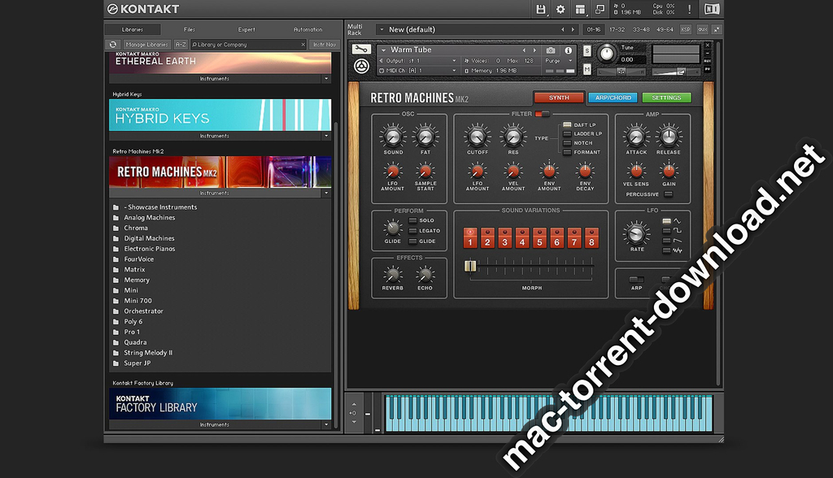The height and width of the screenshot is (478, 833).
Task: Mute the Warm Tube instrument (M)
Action: 587,69
